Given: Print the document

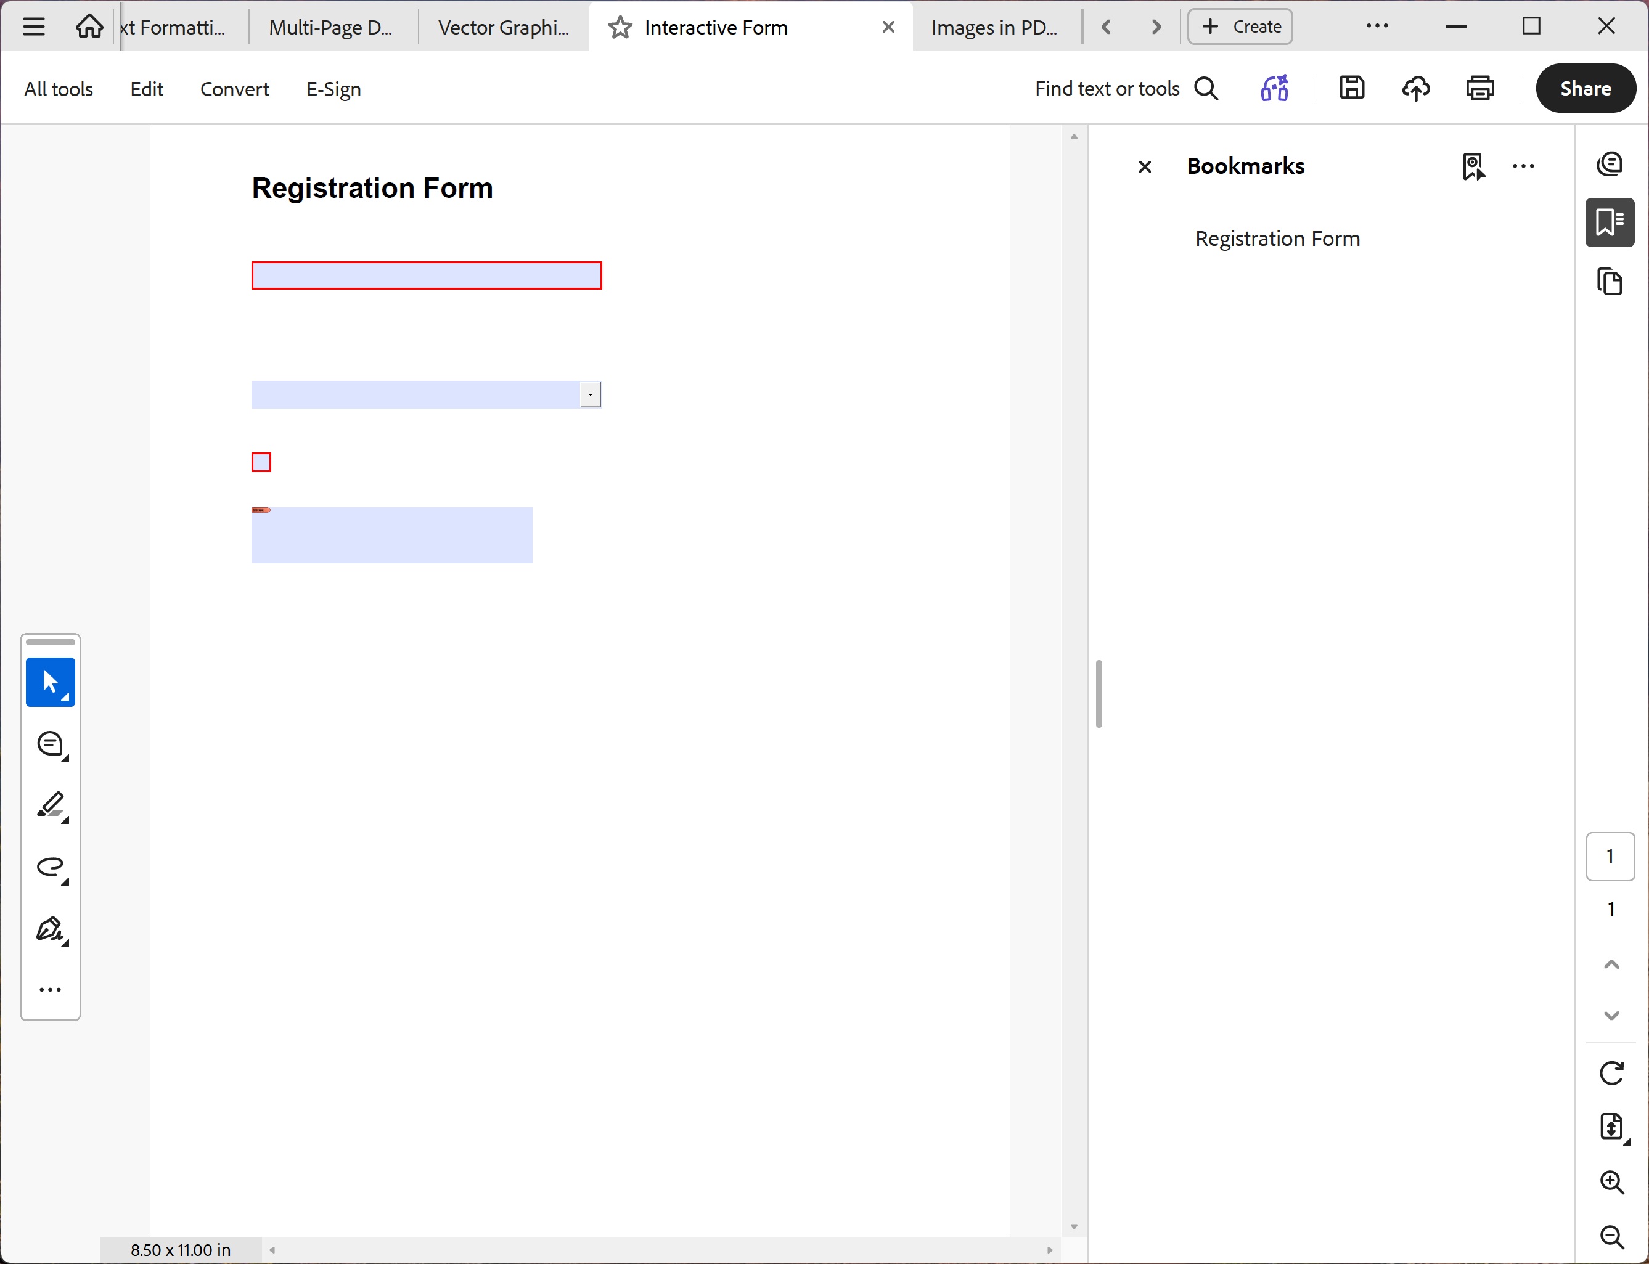Looking at the screenshot, I should (x=1479, y=88).
